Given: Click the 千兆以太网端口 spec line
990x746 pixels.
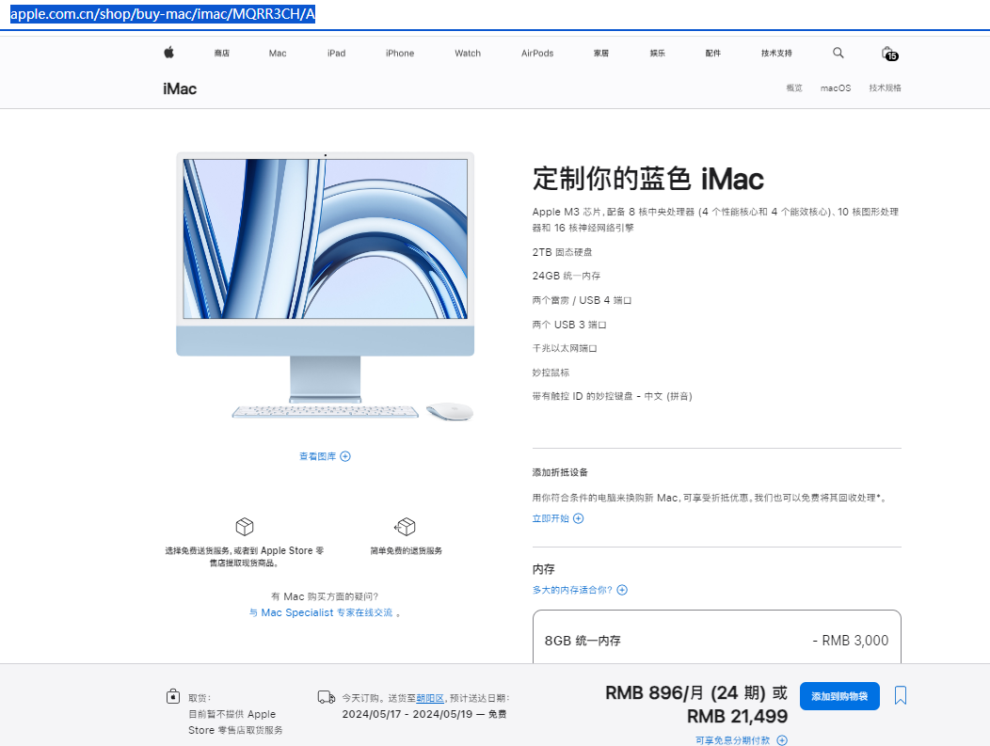Looking at the screenshot, I should pyautogui.click(x=565, y=348).
